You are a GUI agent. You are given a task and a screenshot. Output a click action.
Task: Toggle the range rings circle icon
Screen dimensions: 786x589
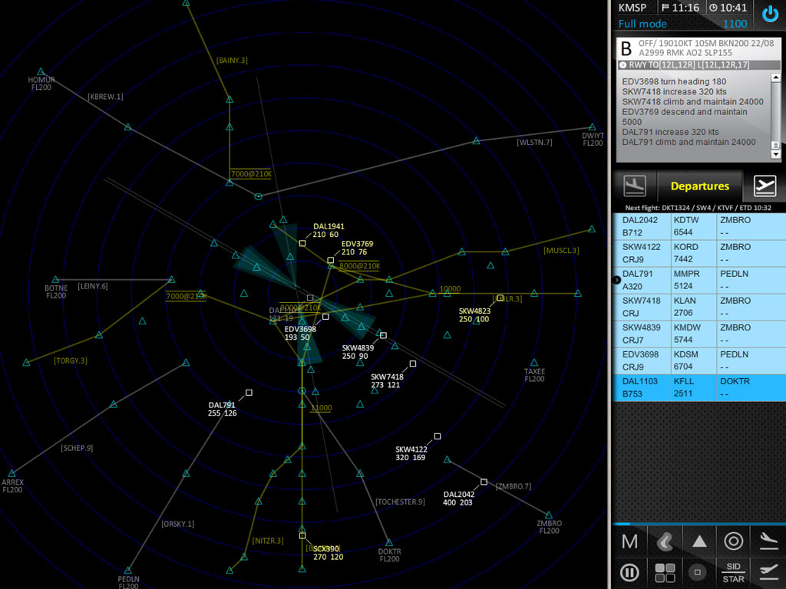click(x=733, y=541)
